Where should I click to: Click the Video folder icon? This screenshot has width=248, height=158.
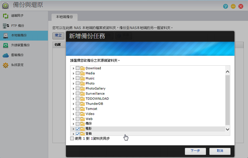(x=82, y=114)
